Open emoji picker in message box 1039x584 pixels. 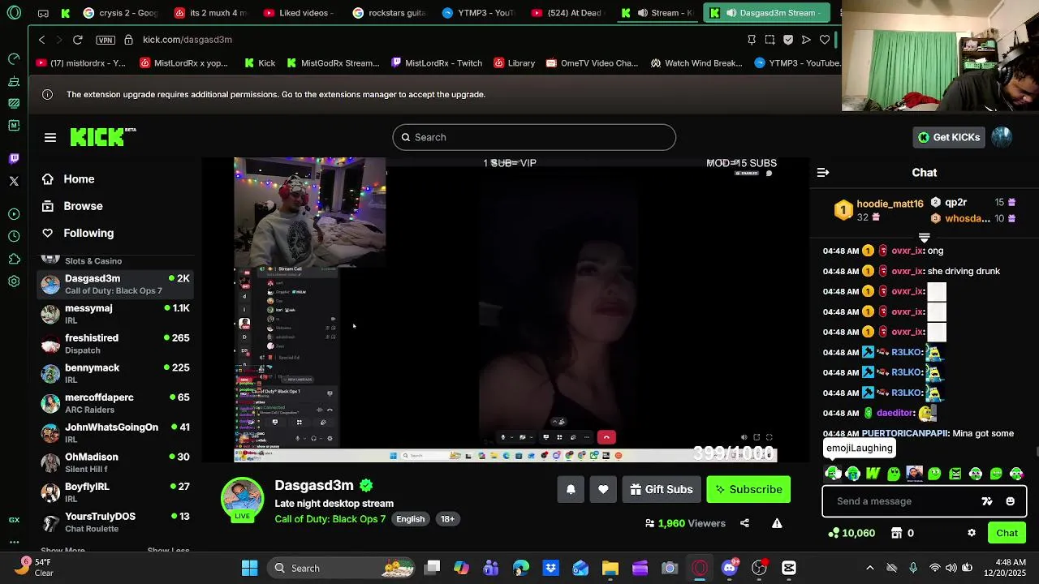pos(1011,501)
